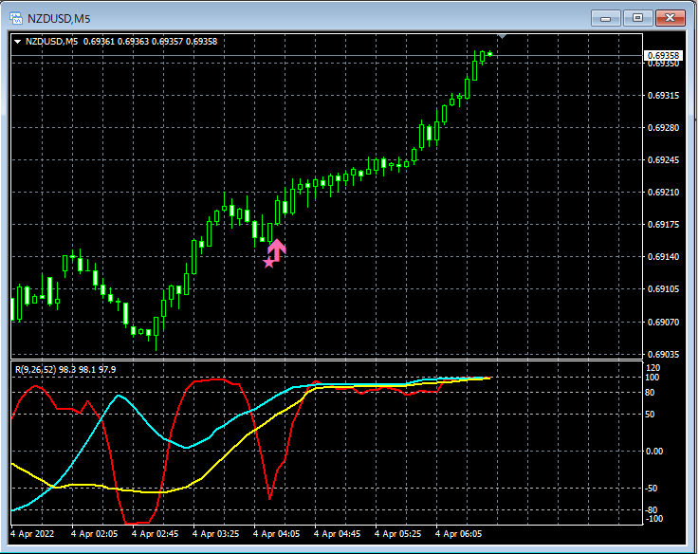The width and height of the screenshot is (699, 554).
Task: Click the 0.69315 price scale label
Action: coord(663,96)
